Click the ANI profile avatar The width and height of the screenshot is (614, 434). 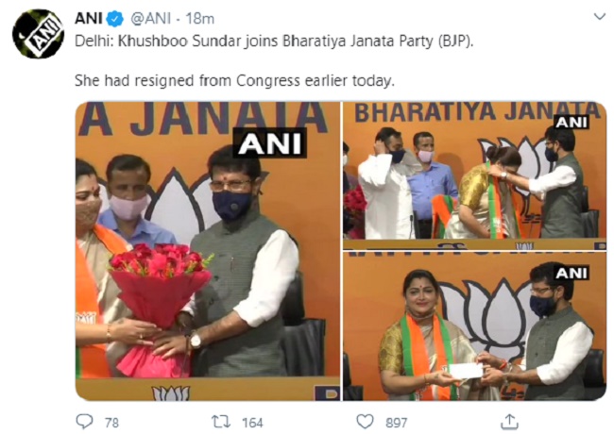pyautogui.click(x=38, y=34)
